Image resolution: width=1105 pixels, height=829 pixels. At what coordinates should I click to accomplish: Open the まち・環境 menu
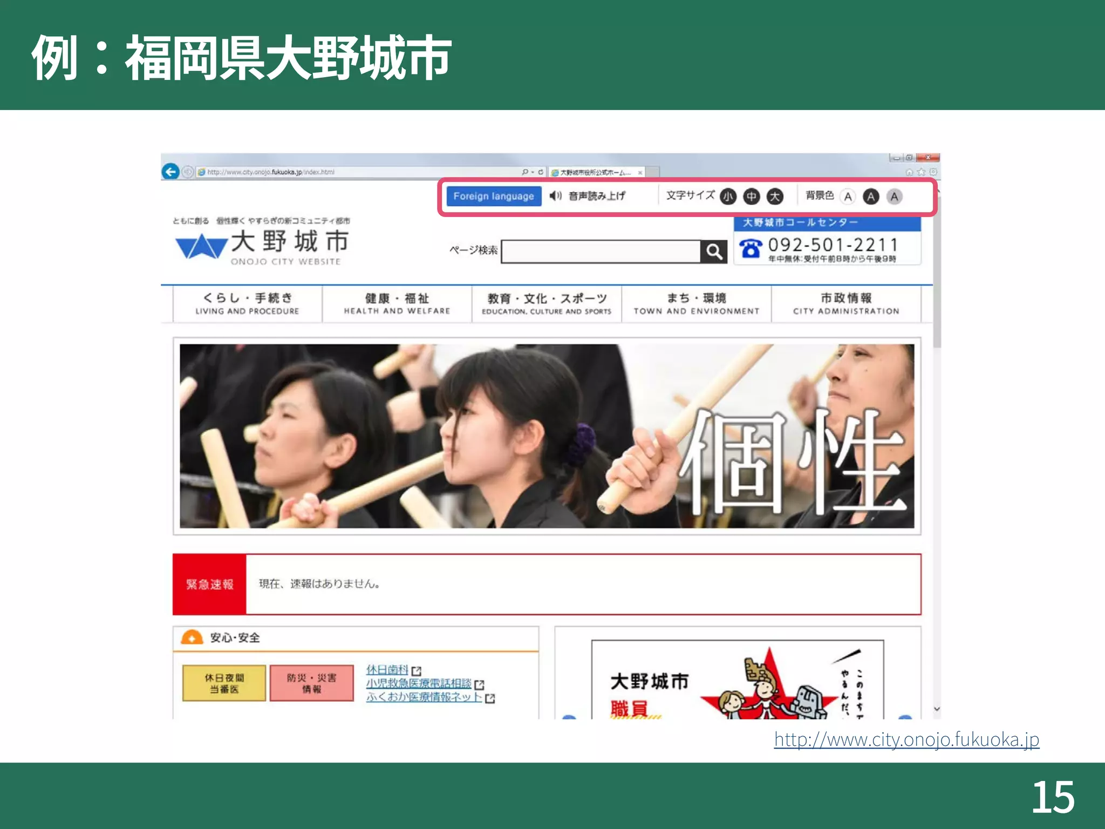[x=697, y=304]
